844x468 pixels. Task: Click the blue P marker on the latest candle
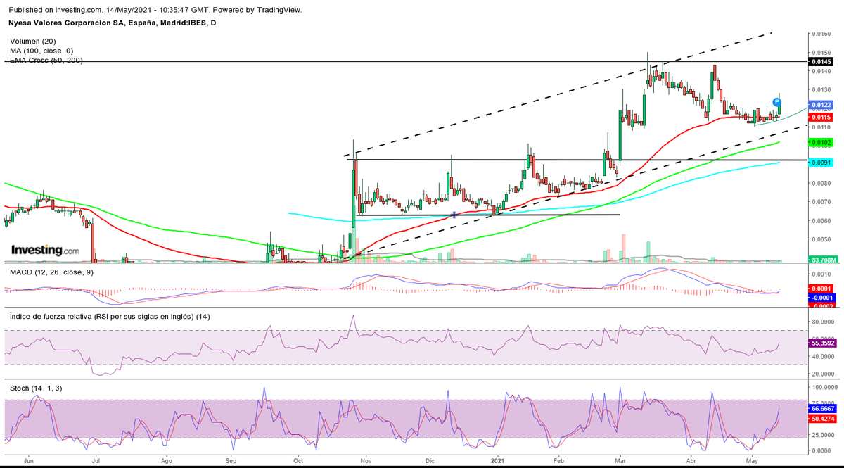click(778, 101)
